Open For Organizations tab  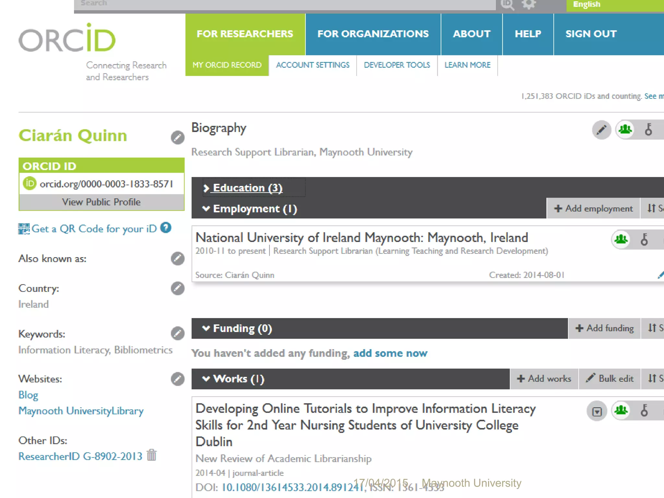(373, 34)
